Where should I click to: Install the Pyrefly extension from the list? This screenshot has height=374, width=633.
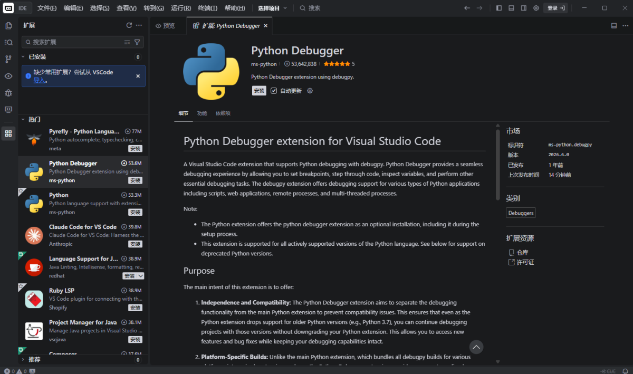point(136,149)
